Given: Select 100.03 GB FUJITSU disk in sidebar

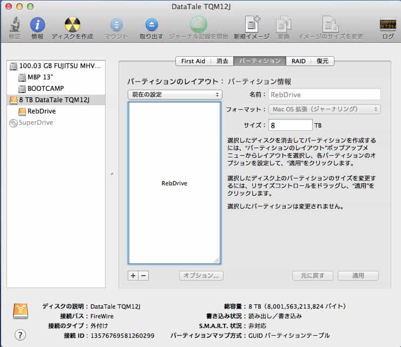Looking at the screenshot, I should coord(56,66).
